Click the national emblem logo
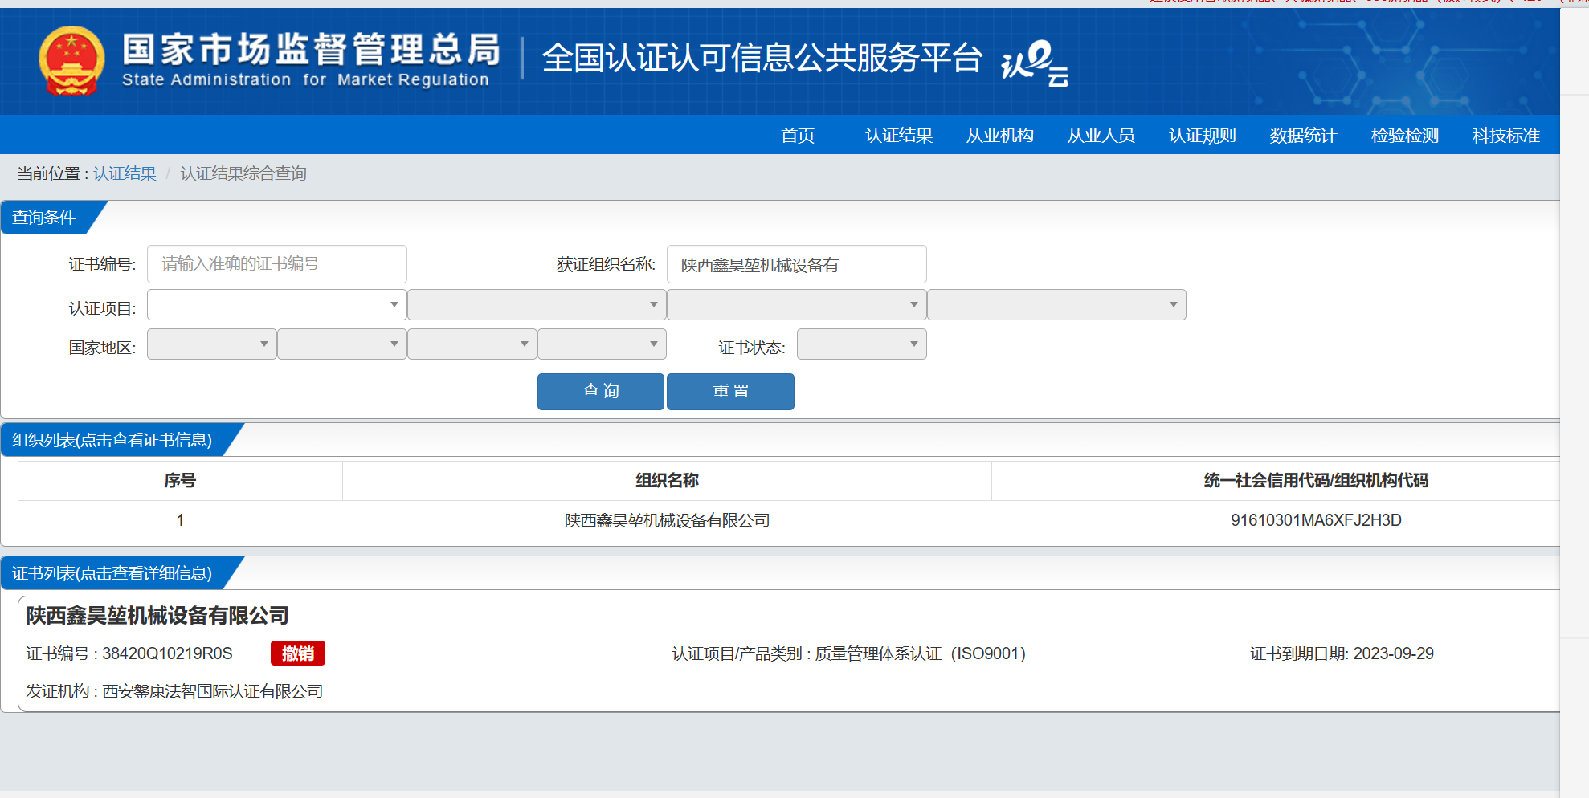 point(71,61)
